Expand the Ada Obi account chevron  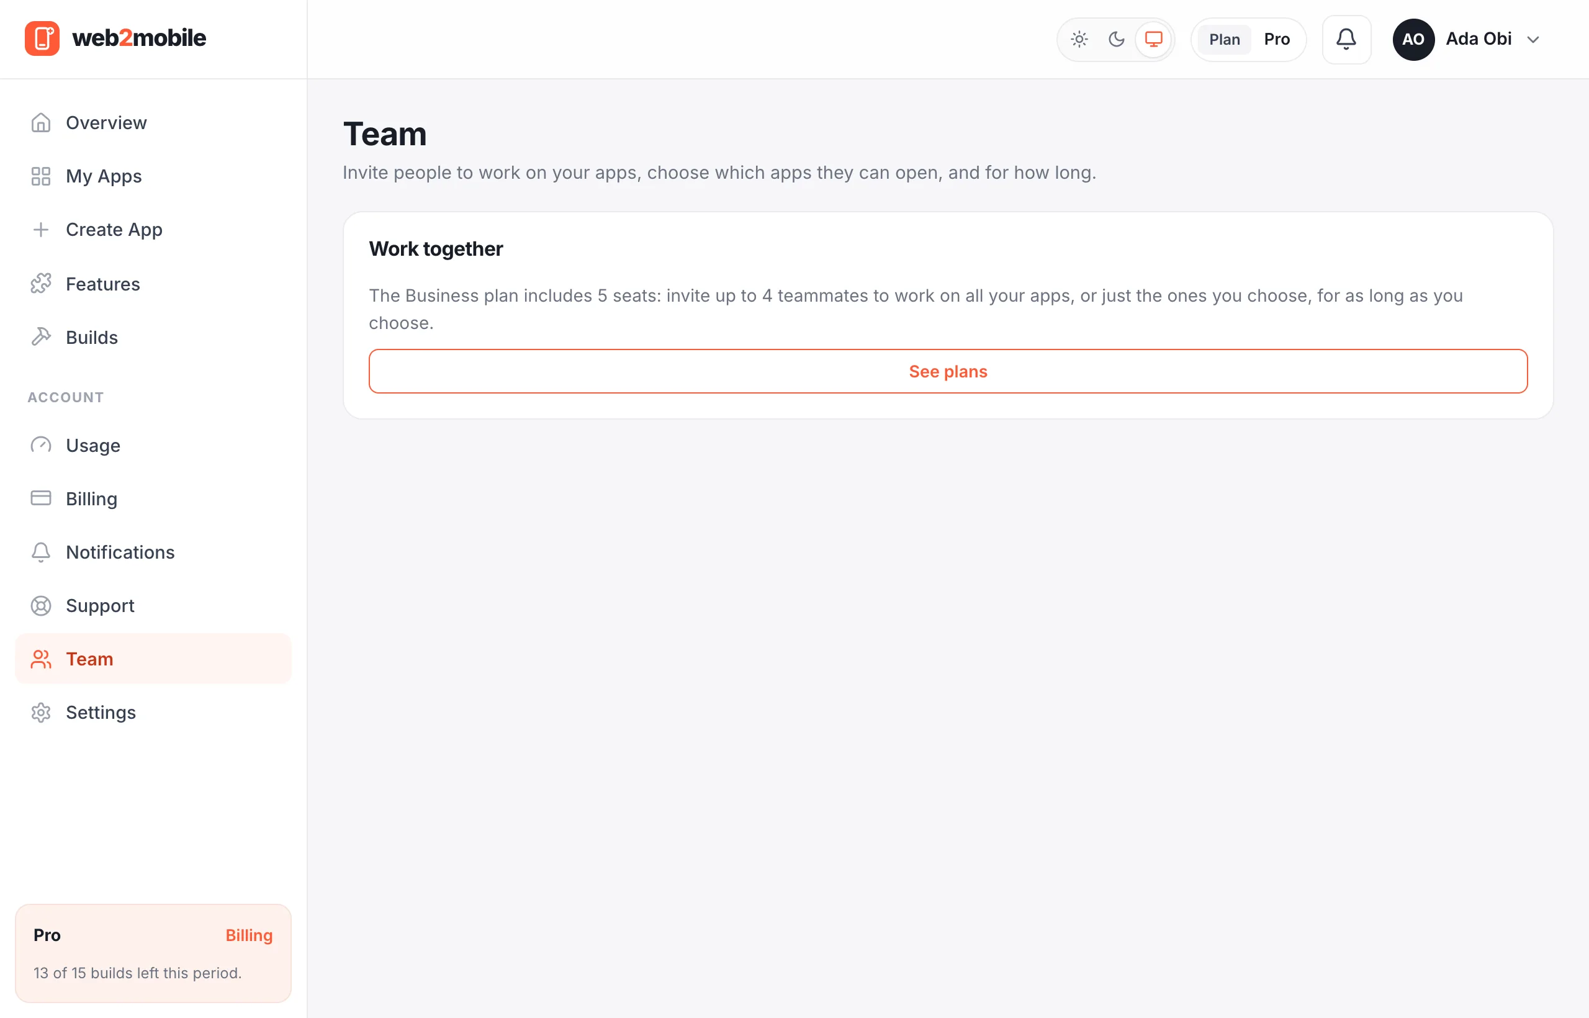(1533, 40)
